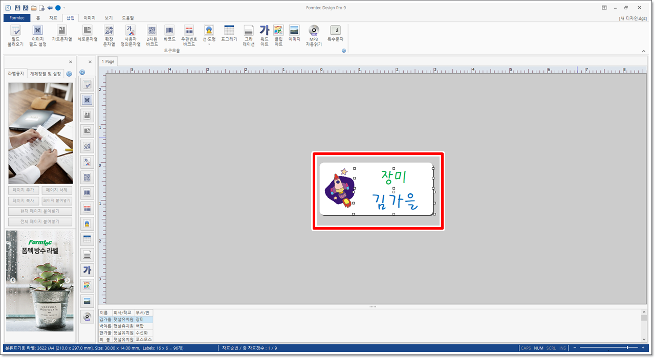655x358 pixels.
Task: Click Save As icon in quick access toolbar
Action: (x=26, y=8)
